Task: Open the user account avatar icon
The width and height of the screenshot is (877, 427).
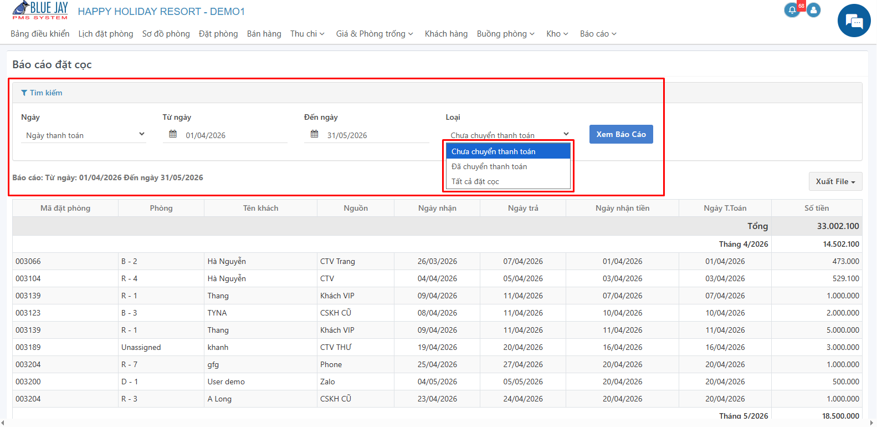Action: click(x=814, y=10)
